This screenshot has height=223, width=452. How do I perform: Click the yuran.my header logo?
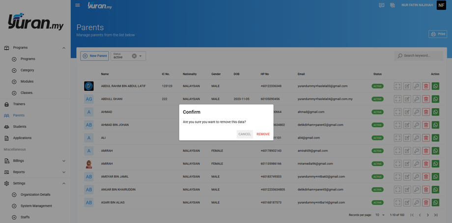(x=100, y=5)
